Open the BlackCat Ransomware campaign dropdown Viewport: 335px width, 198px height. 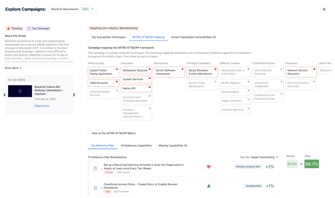click(72, 9)
